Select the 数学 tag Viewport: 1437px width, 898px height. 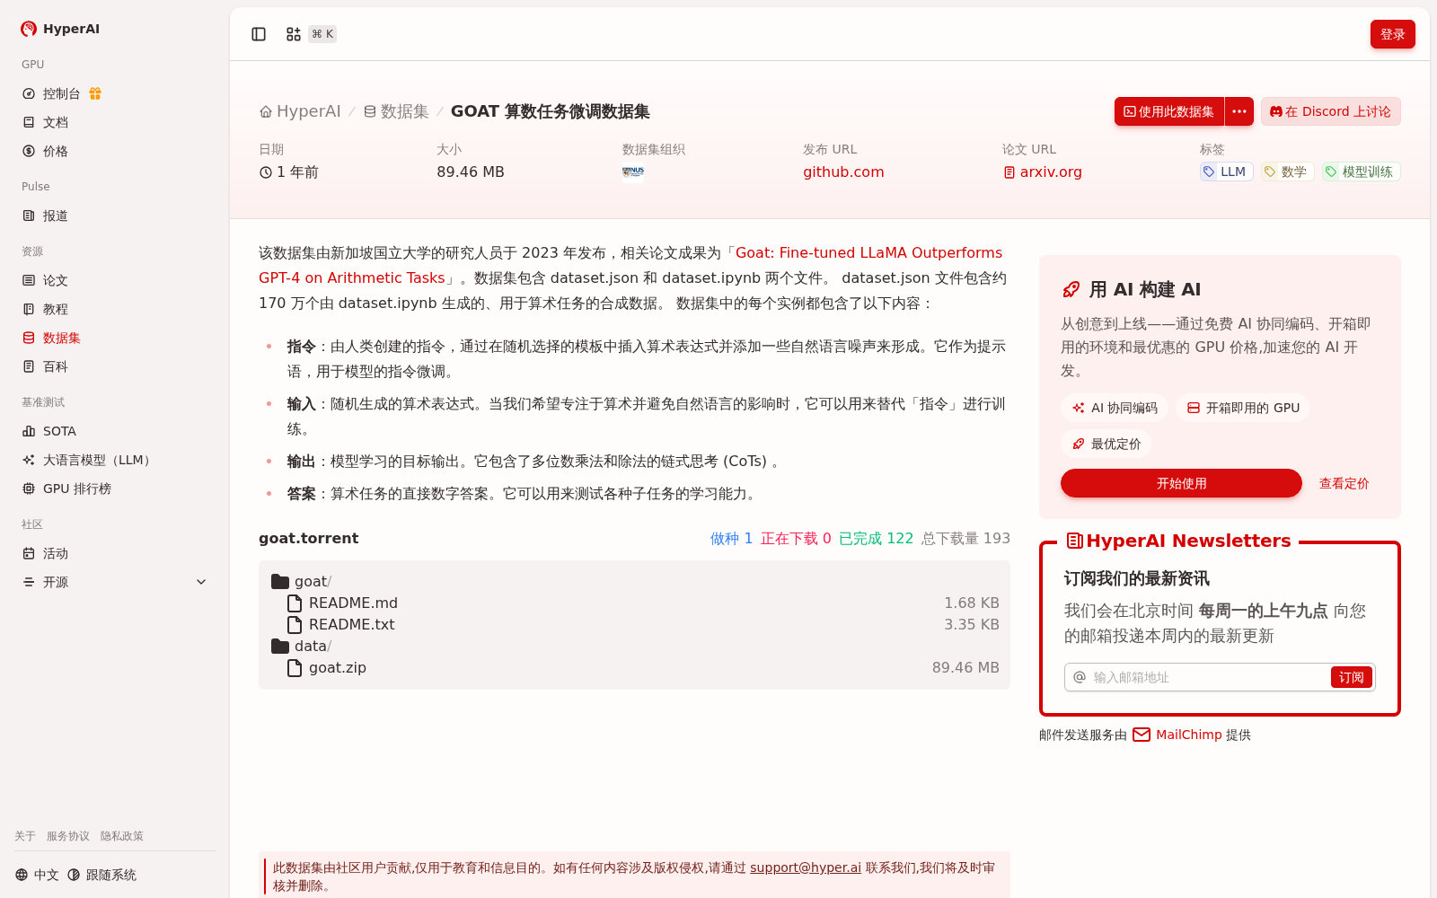tap(1287, 172)
